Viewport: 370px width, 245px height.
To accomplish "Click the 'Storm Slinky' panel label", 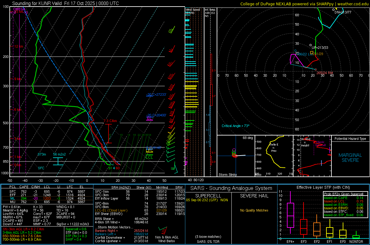I will (227, 175).
